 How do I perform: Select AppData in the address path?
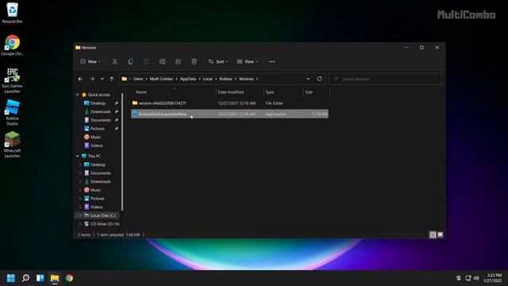[x=188, y=79]
